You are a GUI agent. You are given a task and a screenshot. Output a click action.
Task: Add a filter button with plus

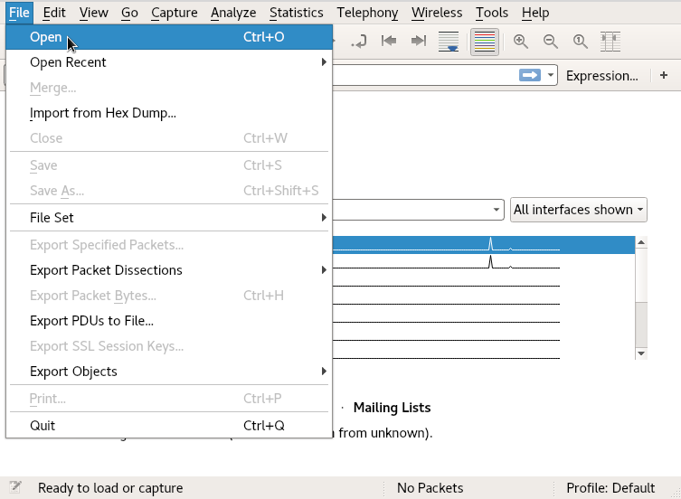pos(664,75)
